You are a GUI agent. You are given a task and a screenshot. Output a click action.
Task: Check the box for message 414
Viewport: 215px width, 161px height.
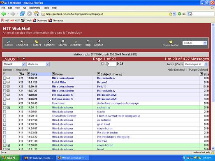[x=5, y=133]
